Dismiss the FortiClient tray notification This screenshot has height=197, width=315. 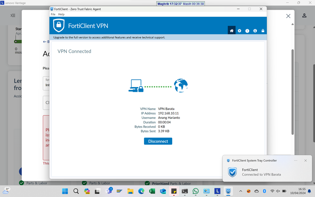point(306,161)
